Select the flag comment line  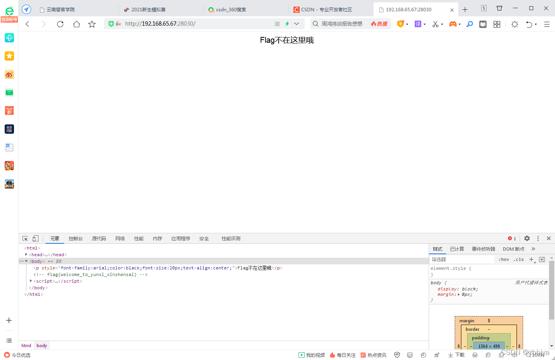click(x=90, y=274)
